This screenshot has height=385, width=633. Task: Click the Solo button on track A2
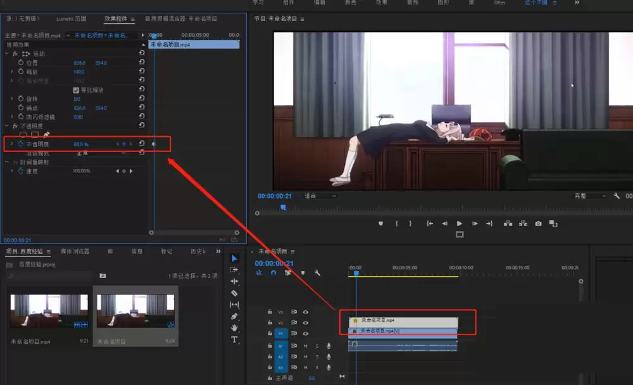(316, 357)
